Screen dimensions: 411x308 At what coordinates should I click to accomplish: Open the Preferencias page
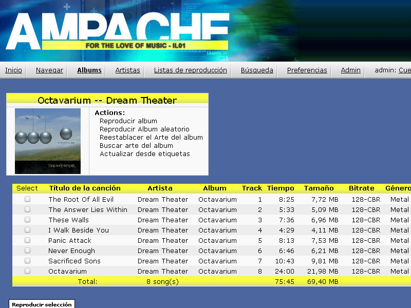coord(307,70)
